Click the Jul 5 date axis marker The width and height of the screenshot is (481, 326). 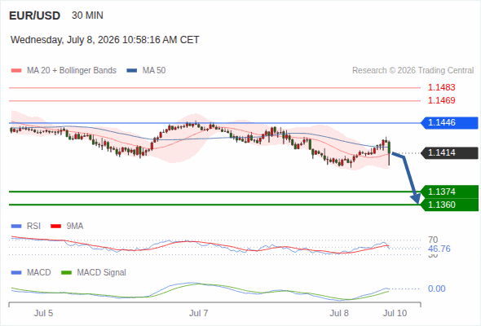pyautogui.click(x=43, y=313)
